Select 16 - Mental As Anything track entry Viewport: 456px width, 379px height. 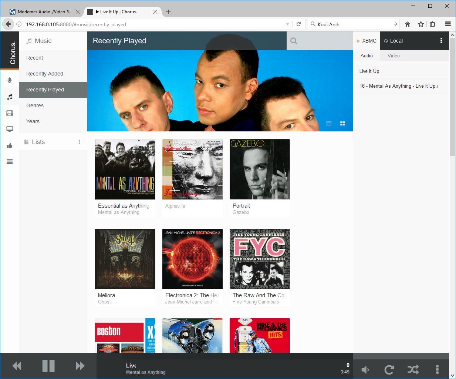401,86
